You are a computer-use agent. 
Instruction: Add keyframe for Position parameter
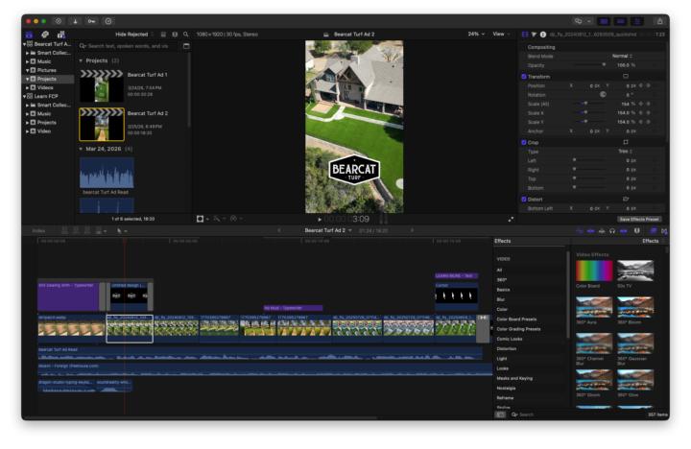648,85
